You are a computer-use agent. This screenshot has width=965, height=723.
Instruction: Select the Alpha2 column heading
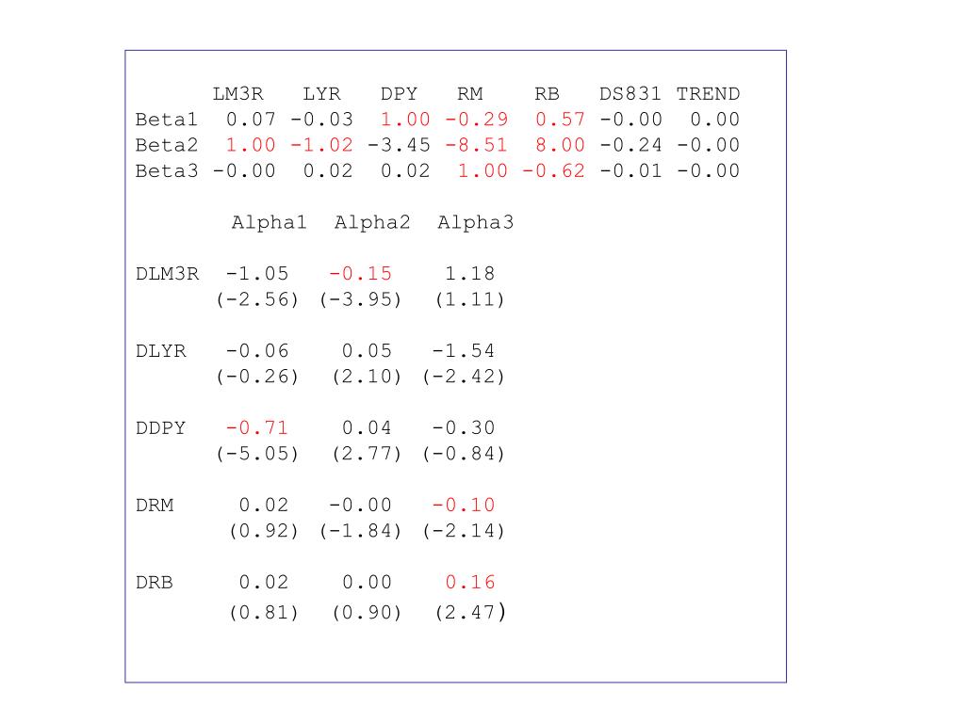372,222
